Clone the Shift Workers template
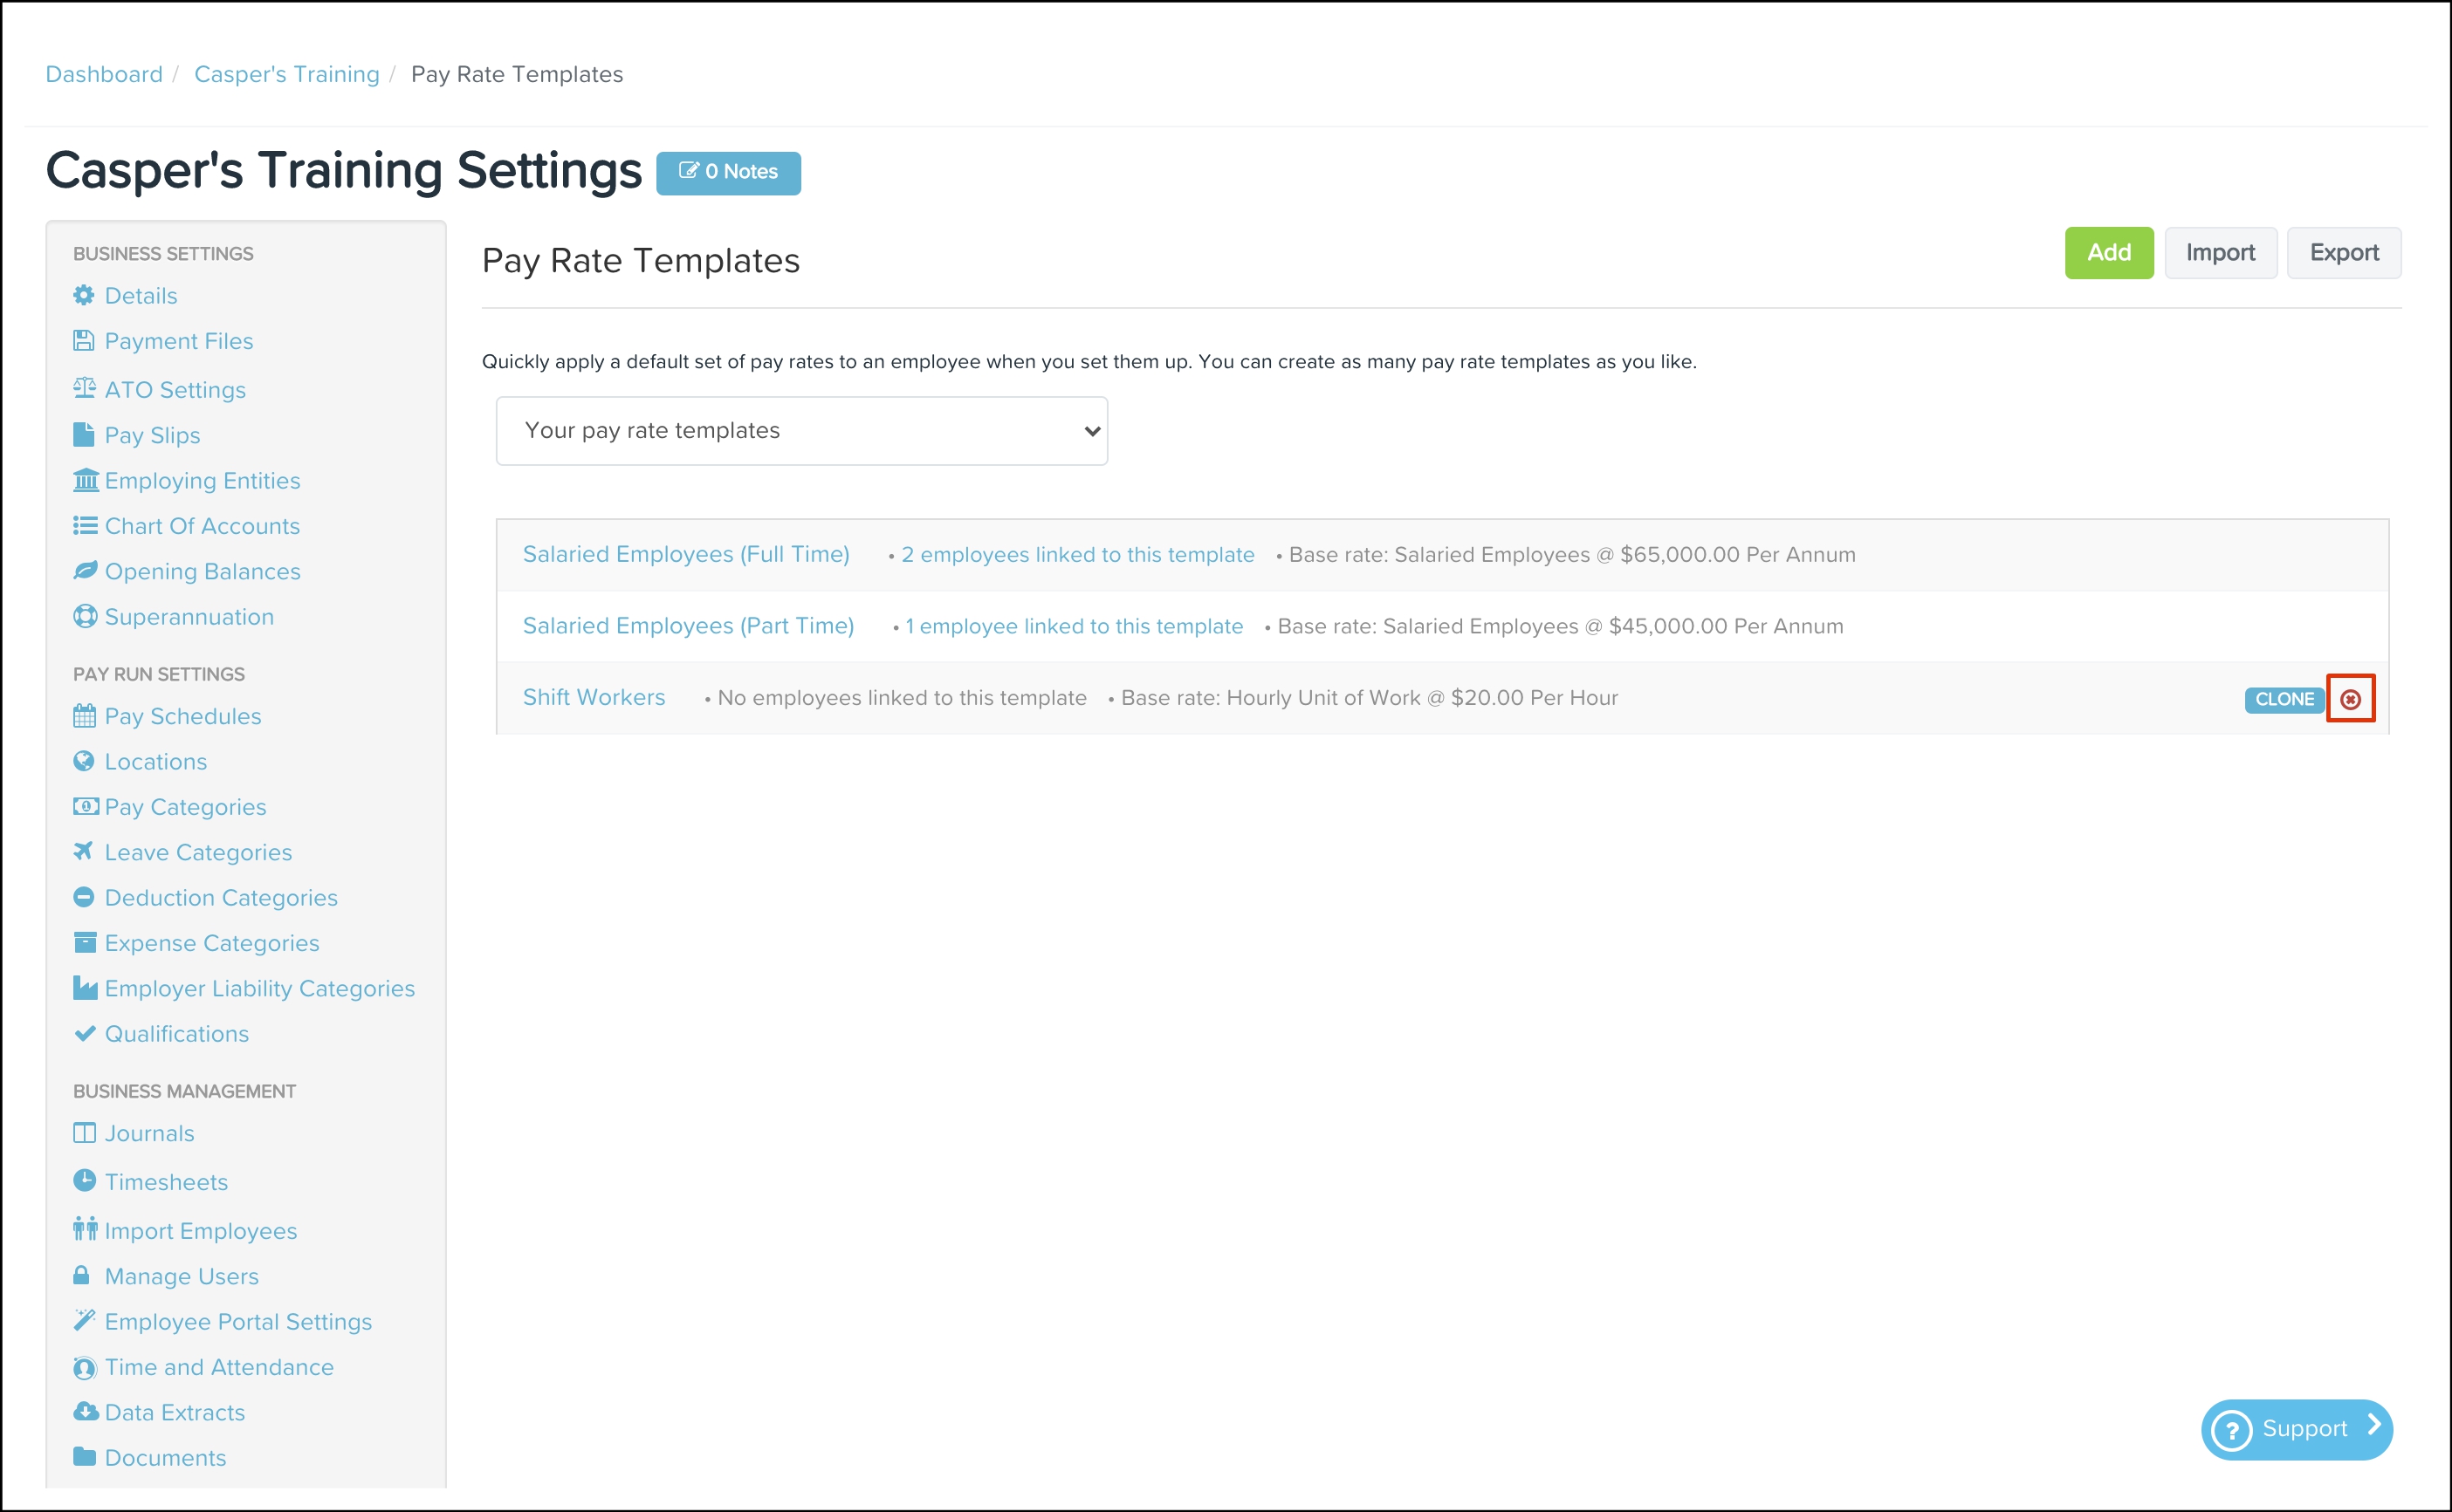Image resolution: width=2452 pixels, height=1512 pixels. coord(2284,699)
